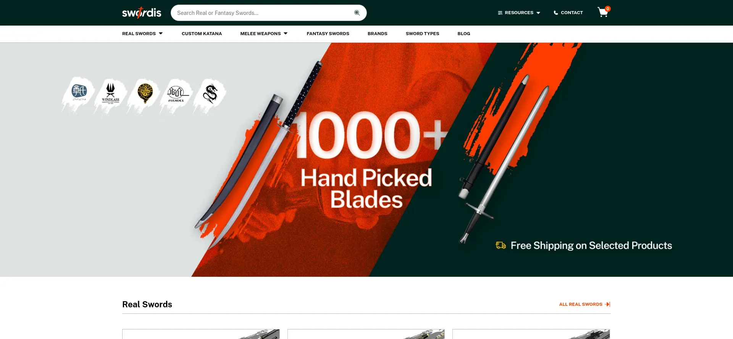The width and height of the screenshot is (733, 339).
Task: Click the 1000+ Hand Picked Blades banner
Action: click(x=366, y=160)
